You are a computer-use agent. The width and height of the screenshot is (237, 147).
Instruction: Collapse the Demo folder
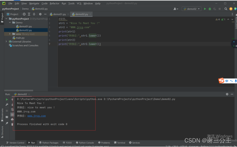coord(10,23)
